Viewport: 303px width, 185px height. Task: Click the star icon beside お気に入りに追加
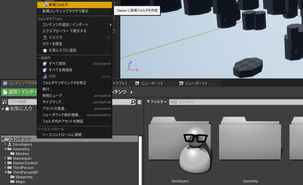(45, 50)
